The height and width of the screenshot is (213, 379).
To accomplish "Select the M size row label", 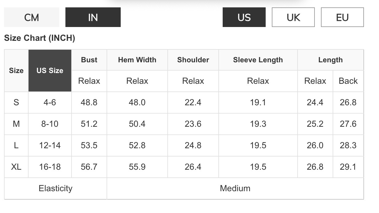I will [x=16, y=124].
